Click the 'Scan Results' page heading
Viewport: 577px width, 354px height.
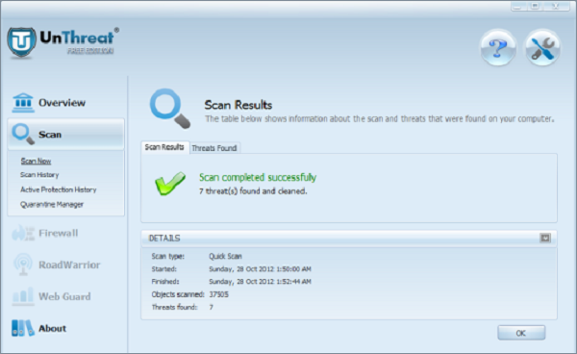[238, 105]
